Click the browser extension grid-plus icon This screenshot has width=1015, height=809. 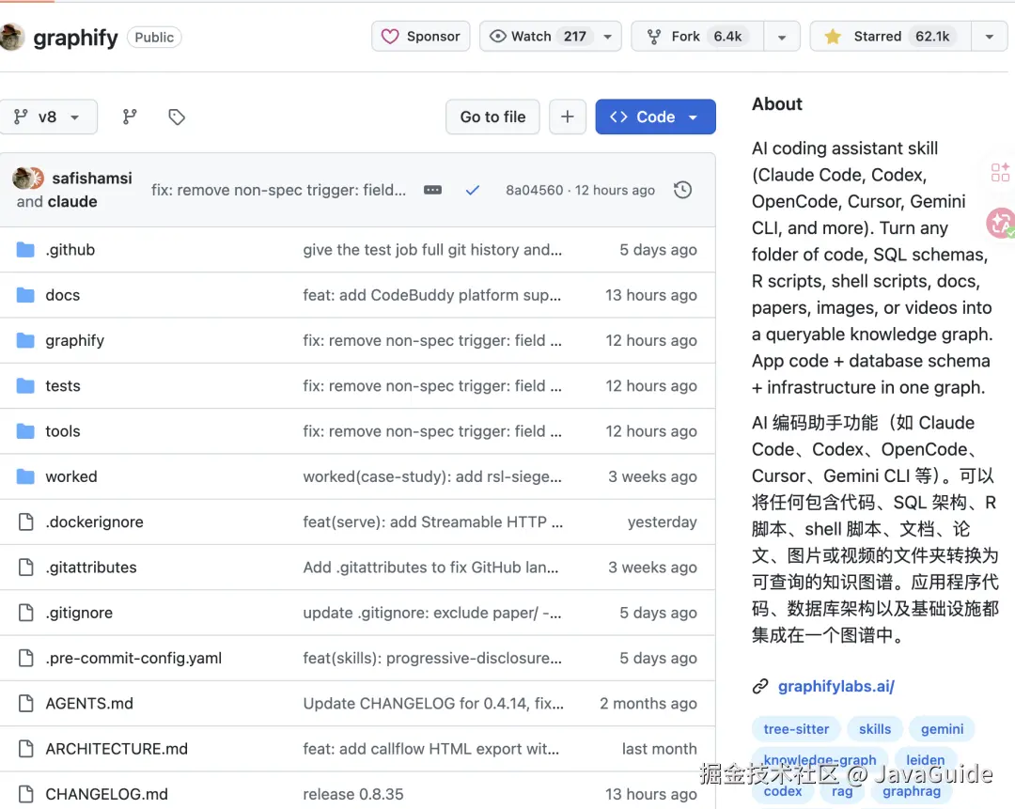(1000, 172)
